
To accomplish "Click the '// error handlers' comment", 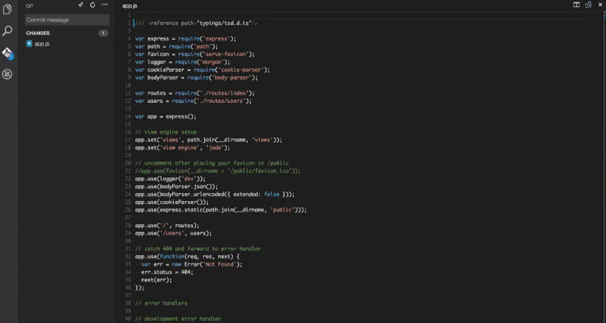I will coord(163,303).
